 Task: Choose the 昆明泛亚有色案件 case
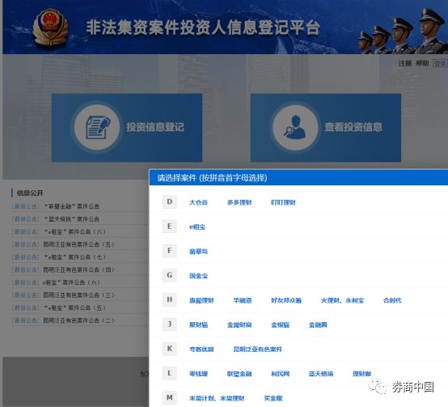(258, 350)
